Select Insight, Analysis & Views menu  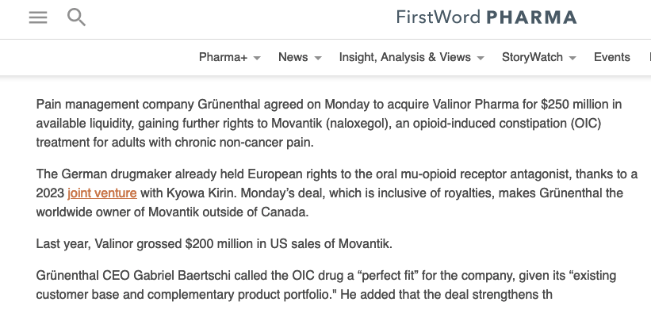pyautogui.click(x=404, y=57)
